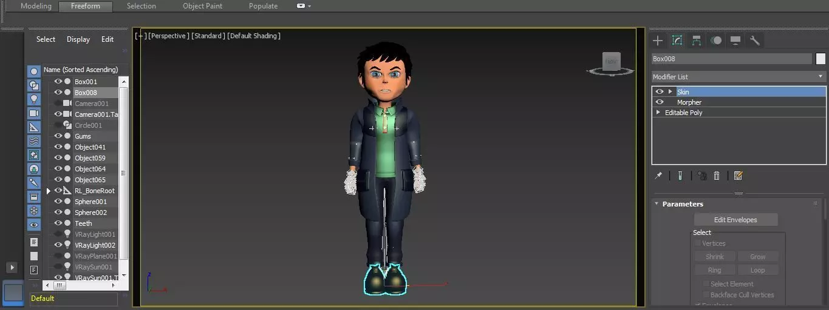Click the [+] viewport general menu label
The image size is (829, 310).
pyautogui.click(x=141, y=36)
